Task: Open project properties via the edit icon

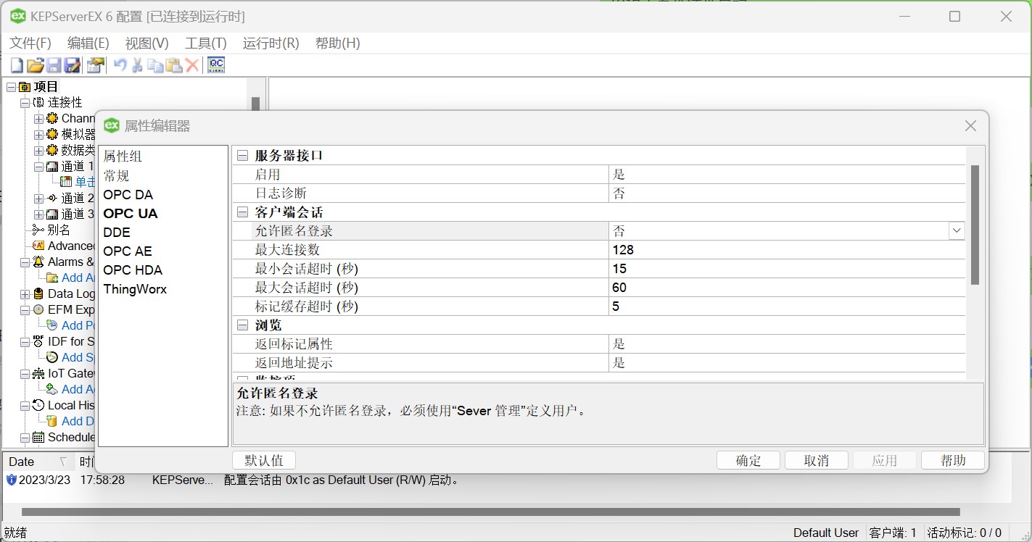Action: pos(95,64)
